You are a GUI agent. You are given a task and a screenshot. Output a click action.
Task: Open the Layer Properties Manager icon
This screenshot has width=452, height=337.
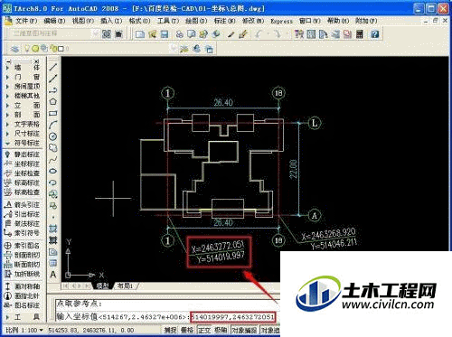coord(14,49)
